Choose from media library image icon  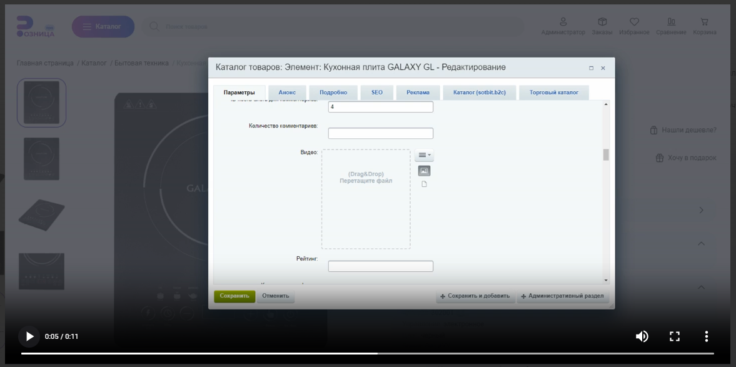point(425,171)
